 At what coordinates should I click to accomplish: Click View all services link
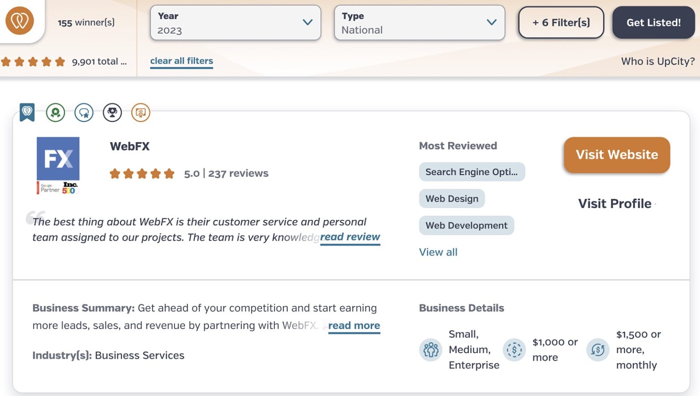tap(438, 252)
